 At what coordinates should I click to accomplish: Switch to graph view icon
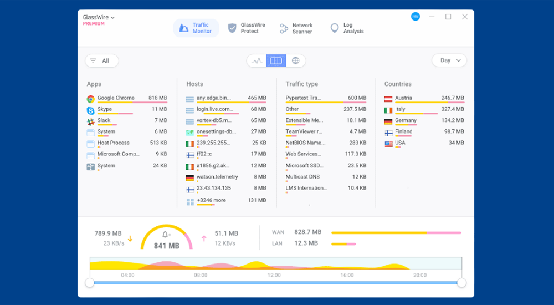(x=257, y=61)
